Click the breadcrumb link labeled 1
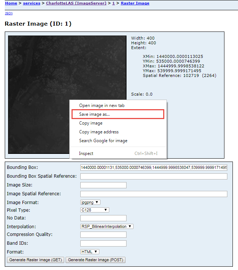This screenshot has width=238, height=270. [113, 3]
